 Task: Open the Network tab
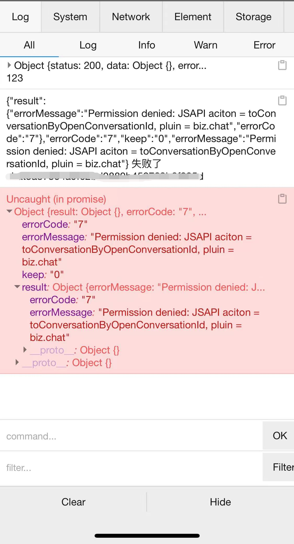pos(131,17)
